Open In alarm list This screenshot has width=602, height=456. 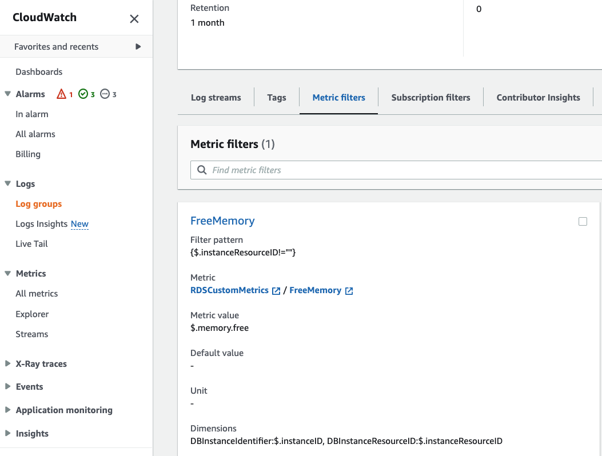tap(32, 114)
